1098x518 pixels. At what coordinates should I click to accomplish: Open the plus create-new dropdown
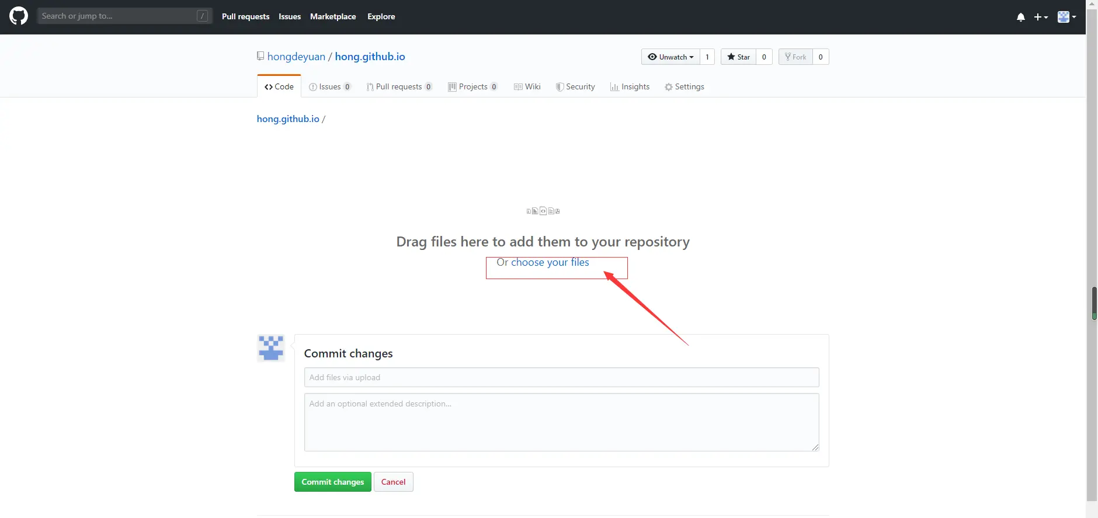(1041, 17)
